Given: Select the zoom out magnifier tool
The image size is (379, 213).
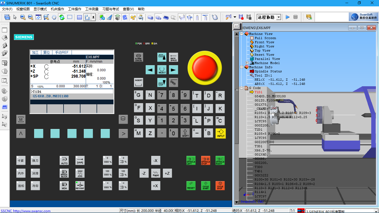Looking at the screenshot, I should click(31, 17).
